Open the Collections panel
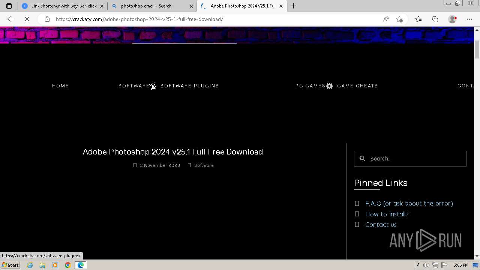 tap(435, 19)
